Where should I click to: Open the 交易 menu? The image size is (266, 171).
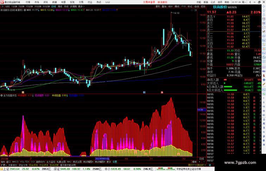81,2
